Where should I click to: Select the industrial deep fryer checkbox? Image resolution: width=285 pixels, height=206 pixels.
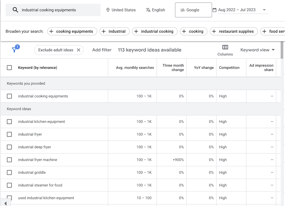coord(9,147)
